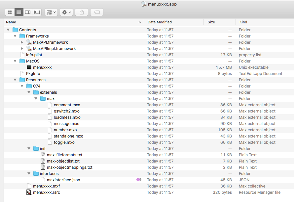Click the max-fileformats.txt file icon

(x=43, y=155)
